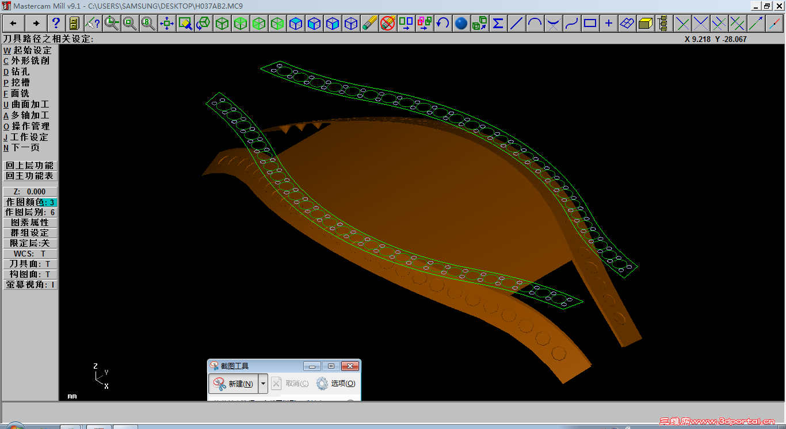Click the WCS: T setting
Viewport: 786px width, 429px height.
coord(30,254)
